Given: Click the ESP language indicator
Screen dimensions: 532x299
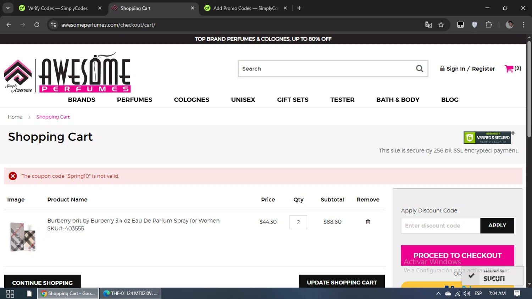Looking at the screenshot, I should pyautogui.click(x=478, y=293).
